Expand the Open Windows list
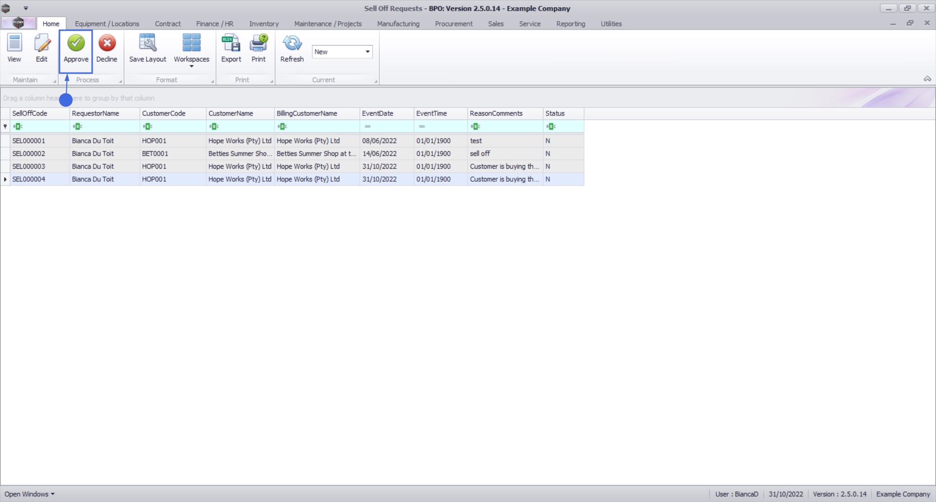 point(30,494)
